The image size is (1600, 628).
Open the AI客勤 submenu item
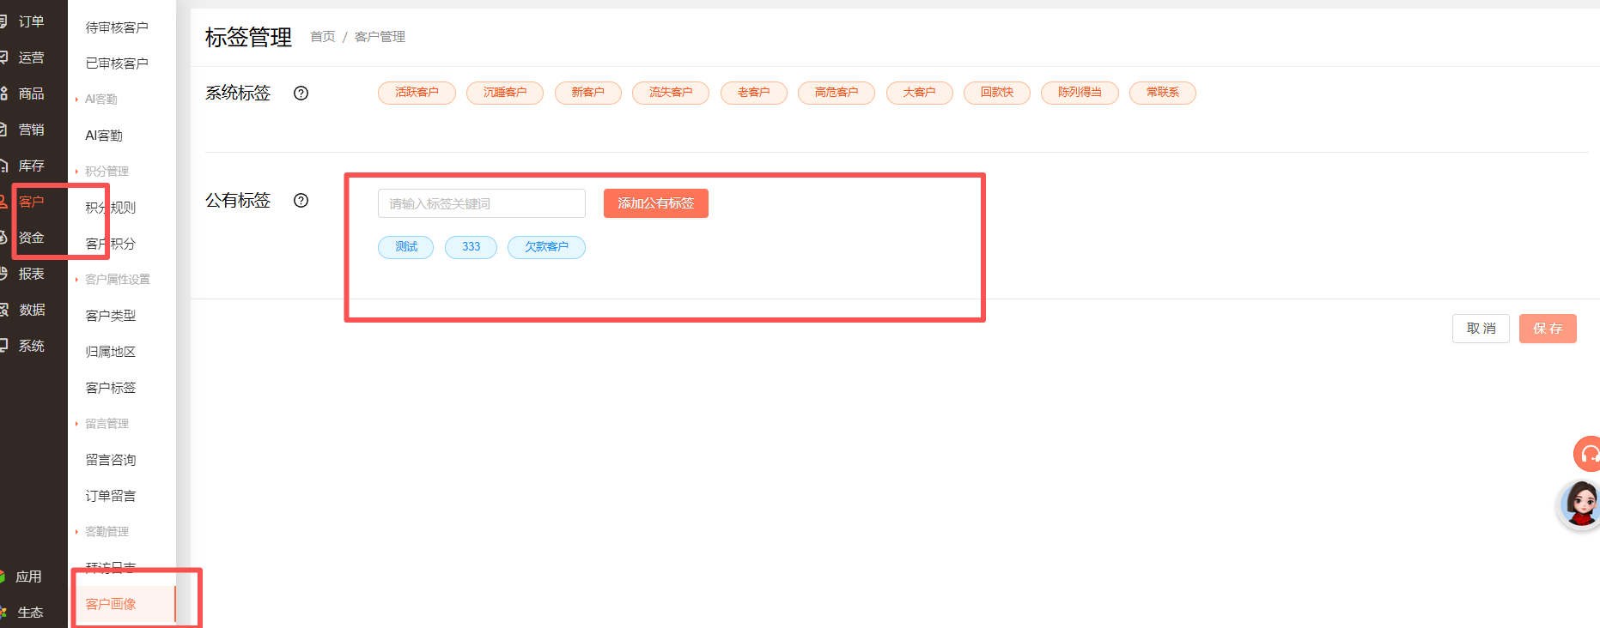pos(104,136)
